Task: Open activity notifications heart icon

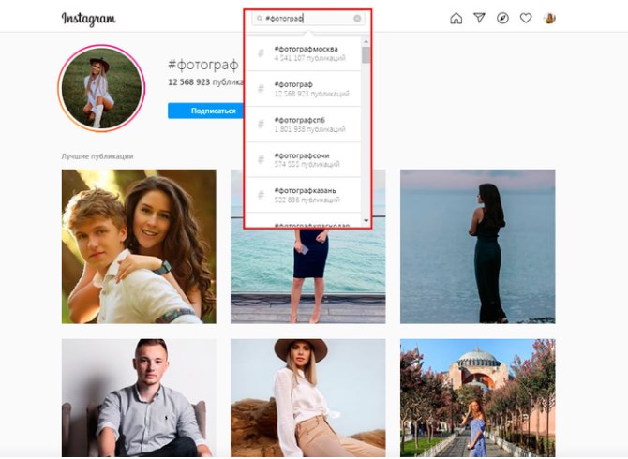Action: 527,18
